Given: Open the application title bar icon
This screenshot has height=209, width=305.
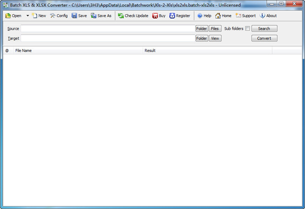Looking at the screenshot, I should point(6,5).
